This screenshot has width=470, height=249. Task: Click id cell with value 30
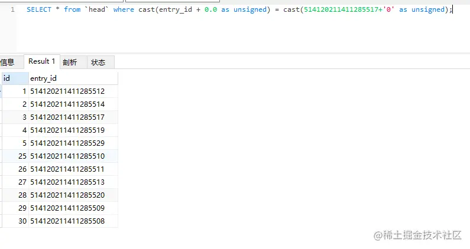coord(15,221)
